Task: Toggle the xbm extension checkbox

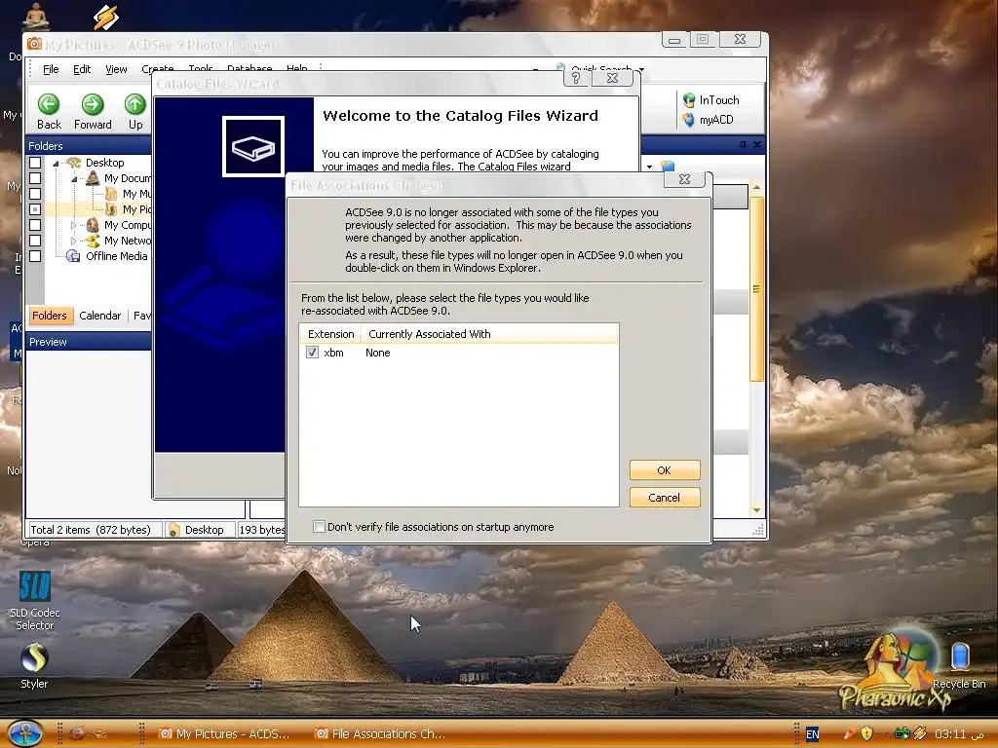Action: (313, 353)
